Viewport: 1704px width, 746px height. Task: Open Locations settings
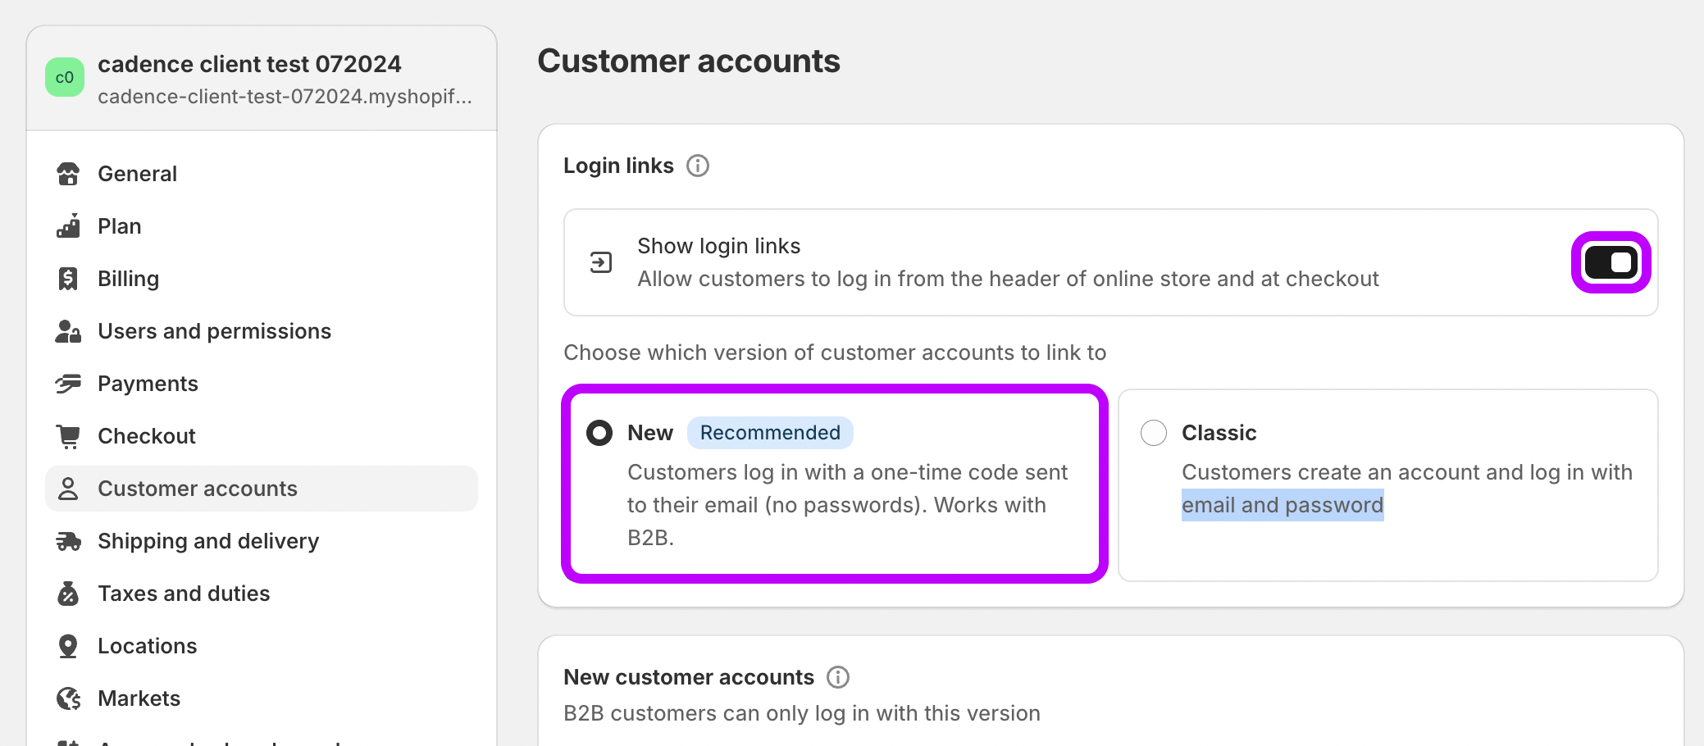point(262,646)
